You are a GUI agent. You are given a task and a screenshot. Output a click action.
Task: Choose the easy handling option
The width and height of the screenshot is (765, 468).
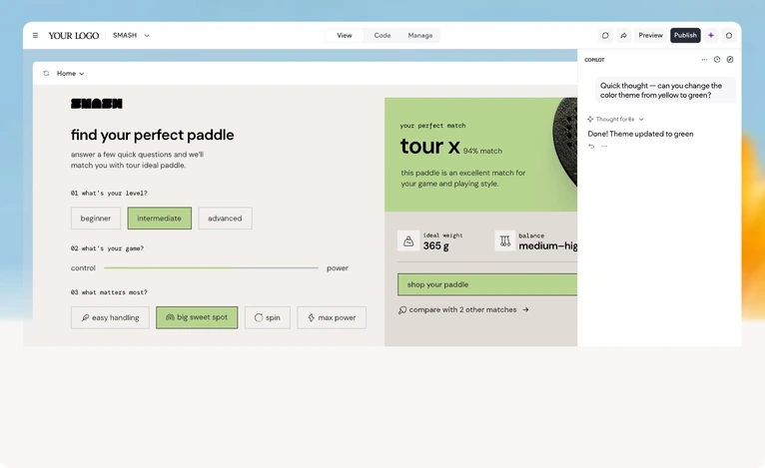[110, 318]
